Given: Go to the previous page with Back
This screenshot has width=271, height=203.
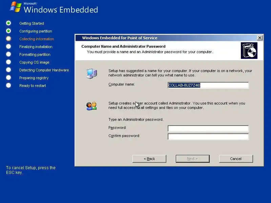Looking at the screenshot, I should point(149,159).
